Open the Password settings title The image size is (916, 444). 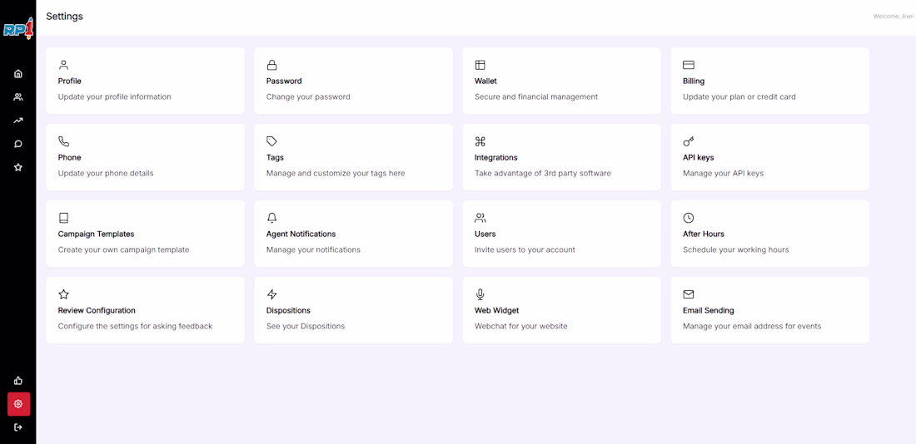[x=284, y=81]
